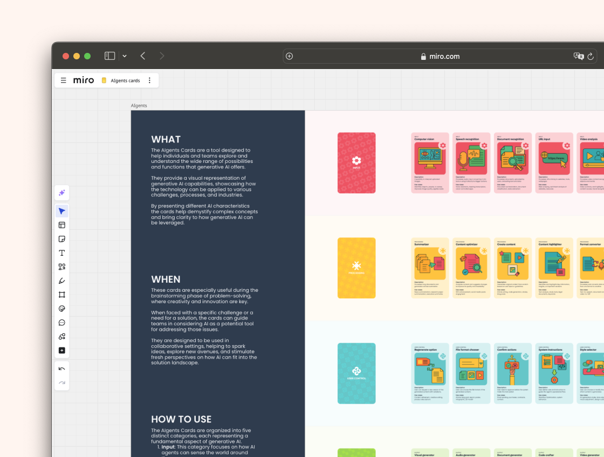604x457 pixels.
Task: Click the miro logo
Action: coord(84,80)
